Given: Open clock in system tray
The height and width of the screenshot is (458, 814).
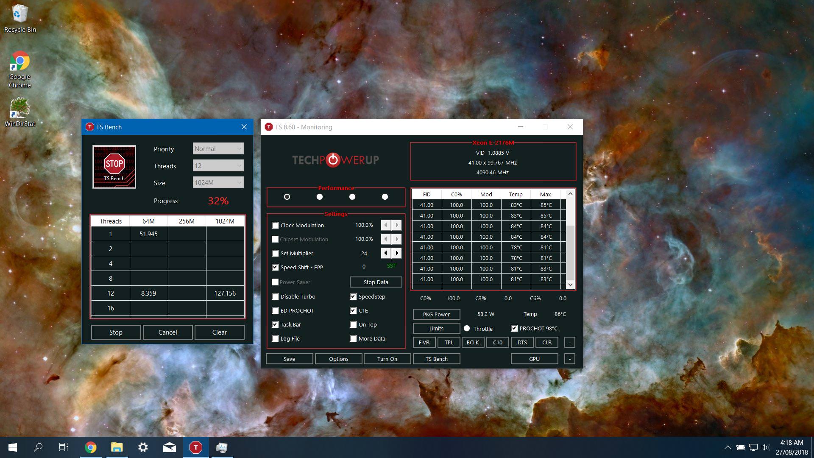Looking at the screenshot, I should tap(792, 447).
